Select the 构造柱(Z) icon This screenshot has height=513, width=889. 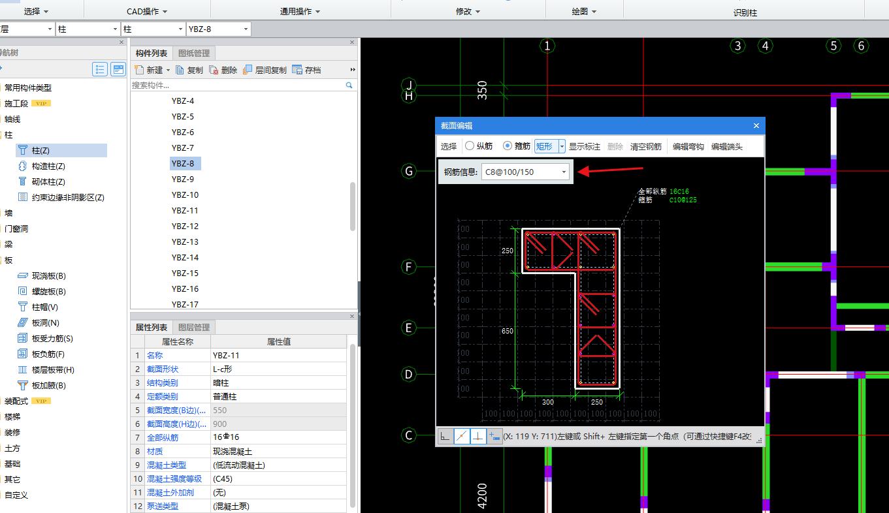(x=23, y=166)
